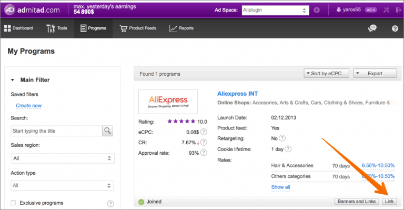The height and width of the screenshot is (210, 404).
Task: Show the CR help tooltip icon
Action: pyautogui.click(x=204, y=142)
